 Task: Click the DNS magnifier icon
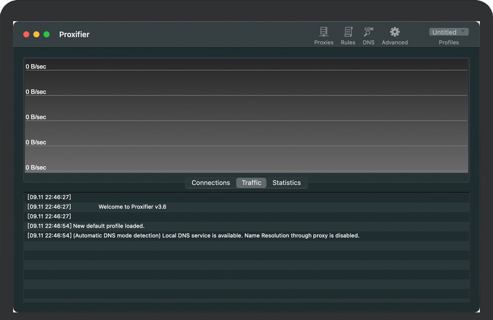pyautogui.click(x=369, y=32)
